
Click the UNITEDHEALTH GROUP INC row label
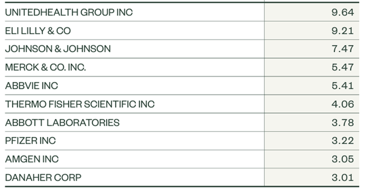point(69,12)
